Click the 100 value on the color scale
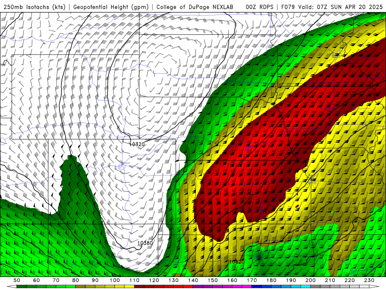386x289 pixels. pos(115,280)
